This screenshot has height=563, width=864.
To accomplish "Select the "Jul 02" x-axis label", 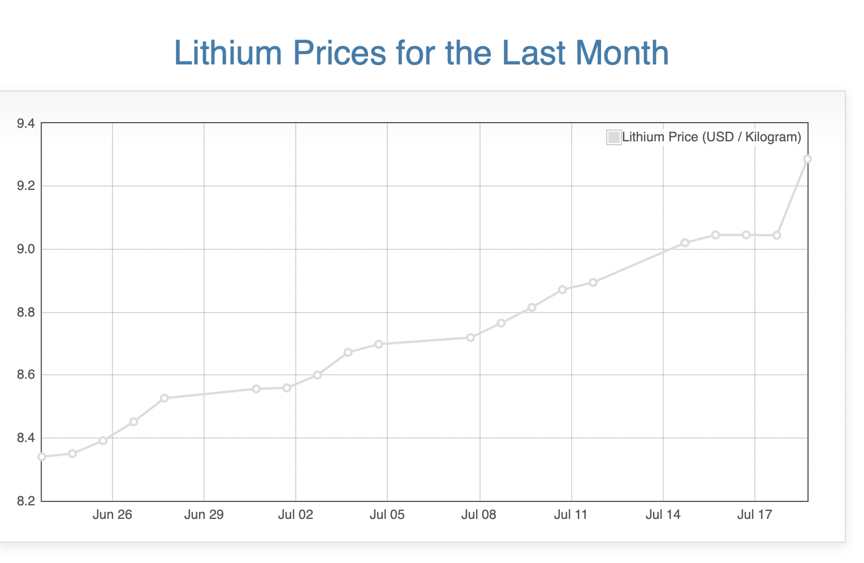I will pos(296,515).
